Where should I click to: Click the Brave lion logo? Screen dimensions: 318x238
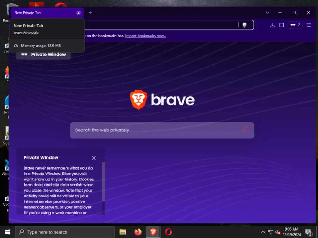[x=139, y=99]
